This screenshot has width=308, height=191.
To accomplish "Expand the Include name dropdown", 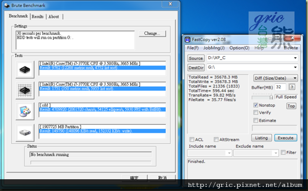I will coord(229,153).
